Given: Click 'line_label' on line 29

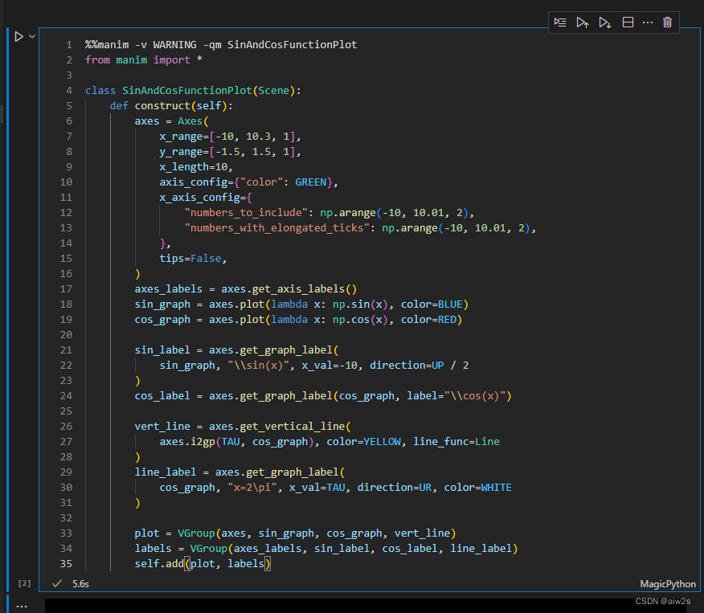Looking at the screenshot, I should coord(166,472).
